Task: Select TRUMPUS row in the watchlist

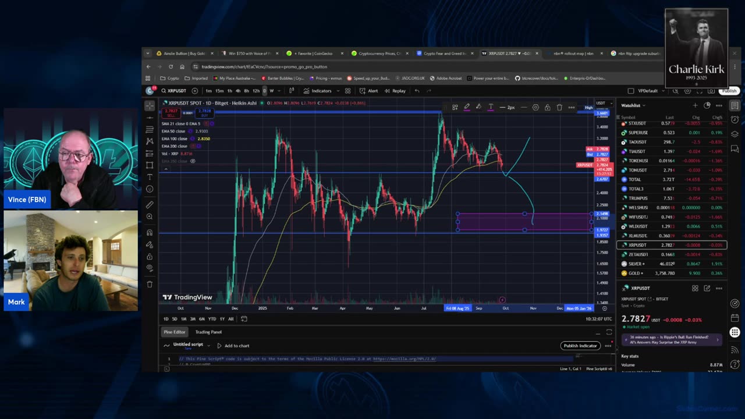Action: 672,198
